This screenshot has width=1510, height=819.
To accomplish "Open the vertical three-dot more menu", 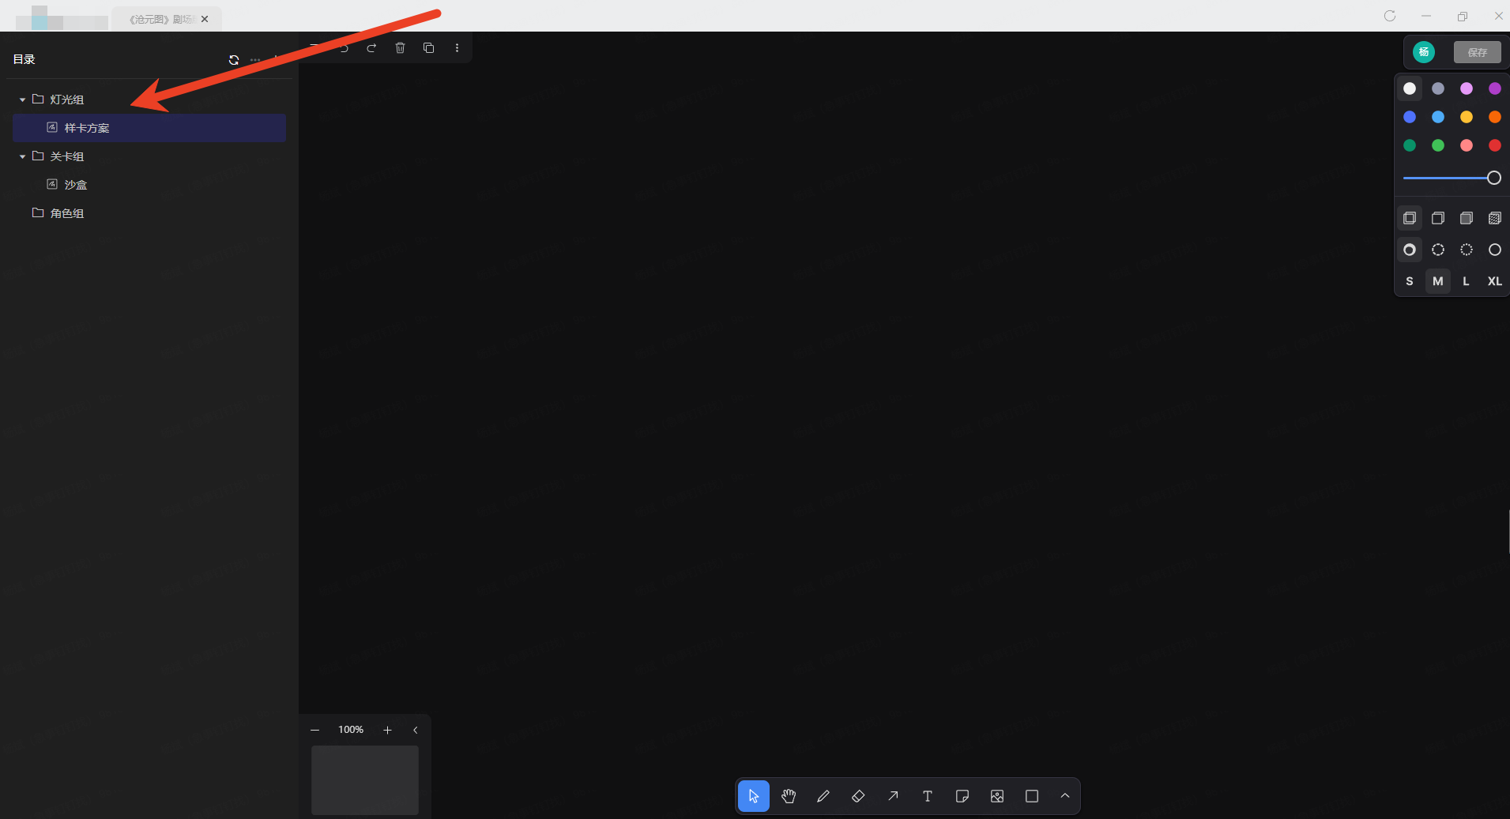I will [457, 48].
